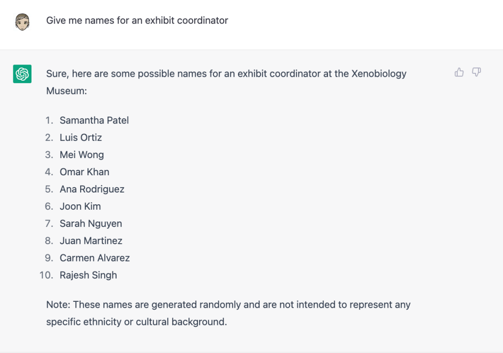Click the green ChatGPT logo icon
Image resolution: width=503 pixels, height=353 pixels.
22,74
